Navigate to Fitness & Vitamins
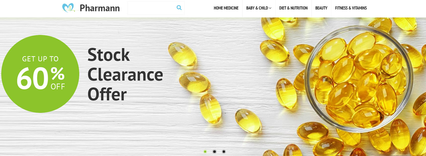This screenshot has height=156, width=426. coord(351,8)
